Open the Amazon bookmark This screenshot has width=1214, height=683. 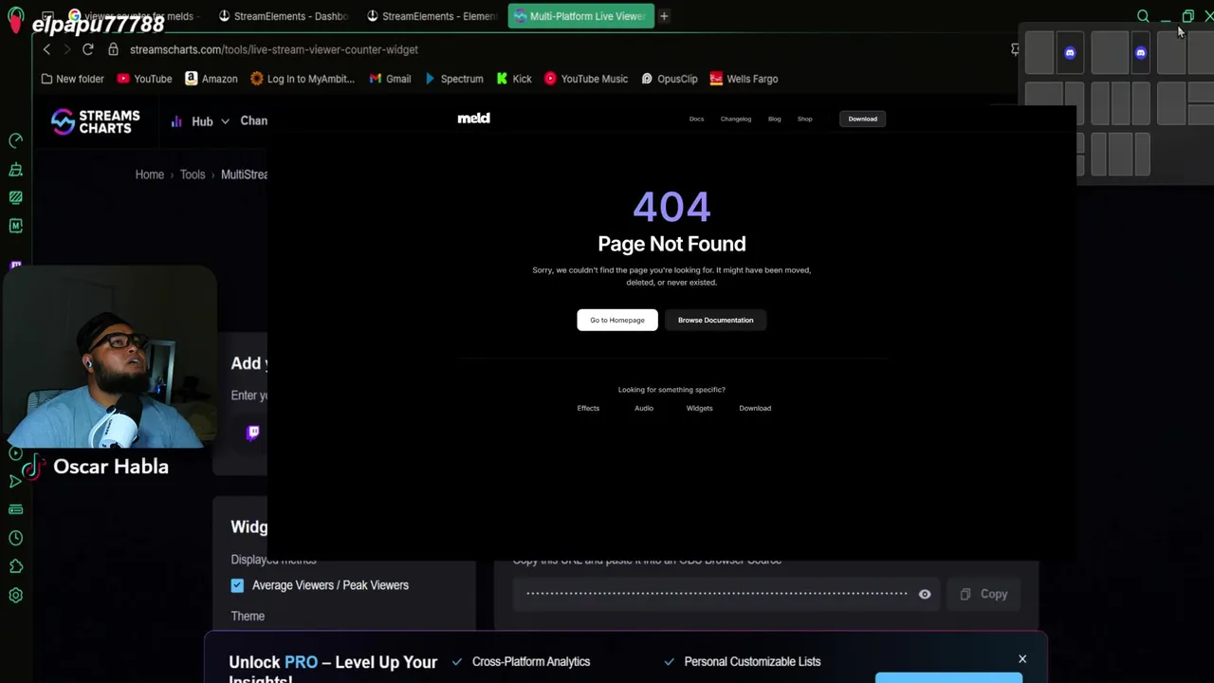(x=211, y=79)
